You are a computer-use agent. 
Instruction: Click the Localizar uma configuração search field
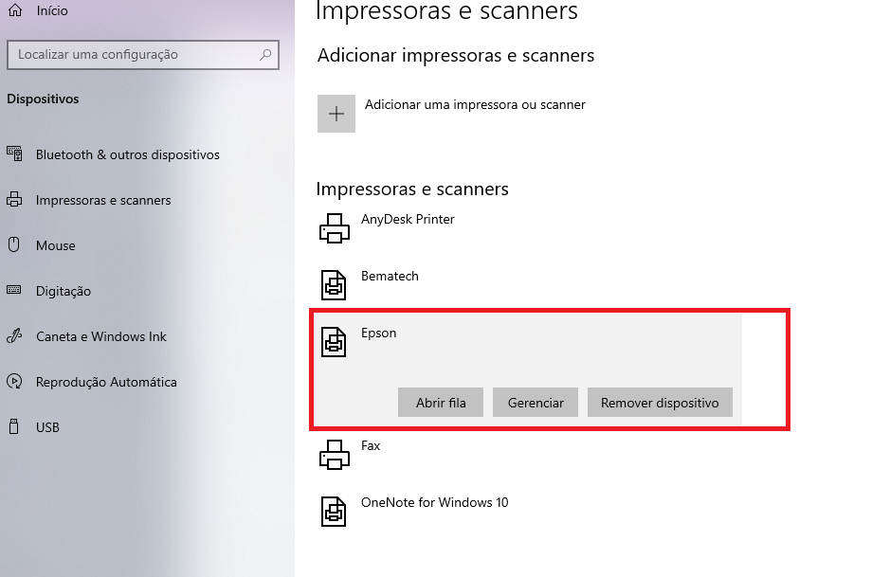click(x=133, y=55)
